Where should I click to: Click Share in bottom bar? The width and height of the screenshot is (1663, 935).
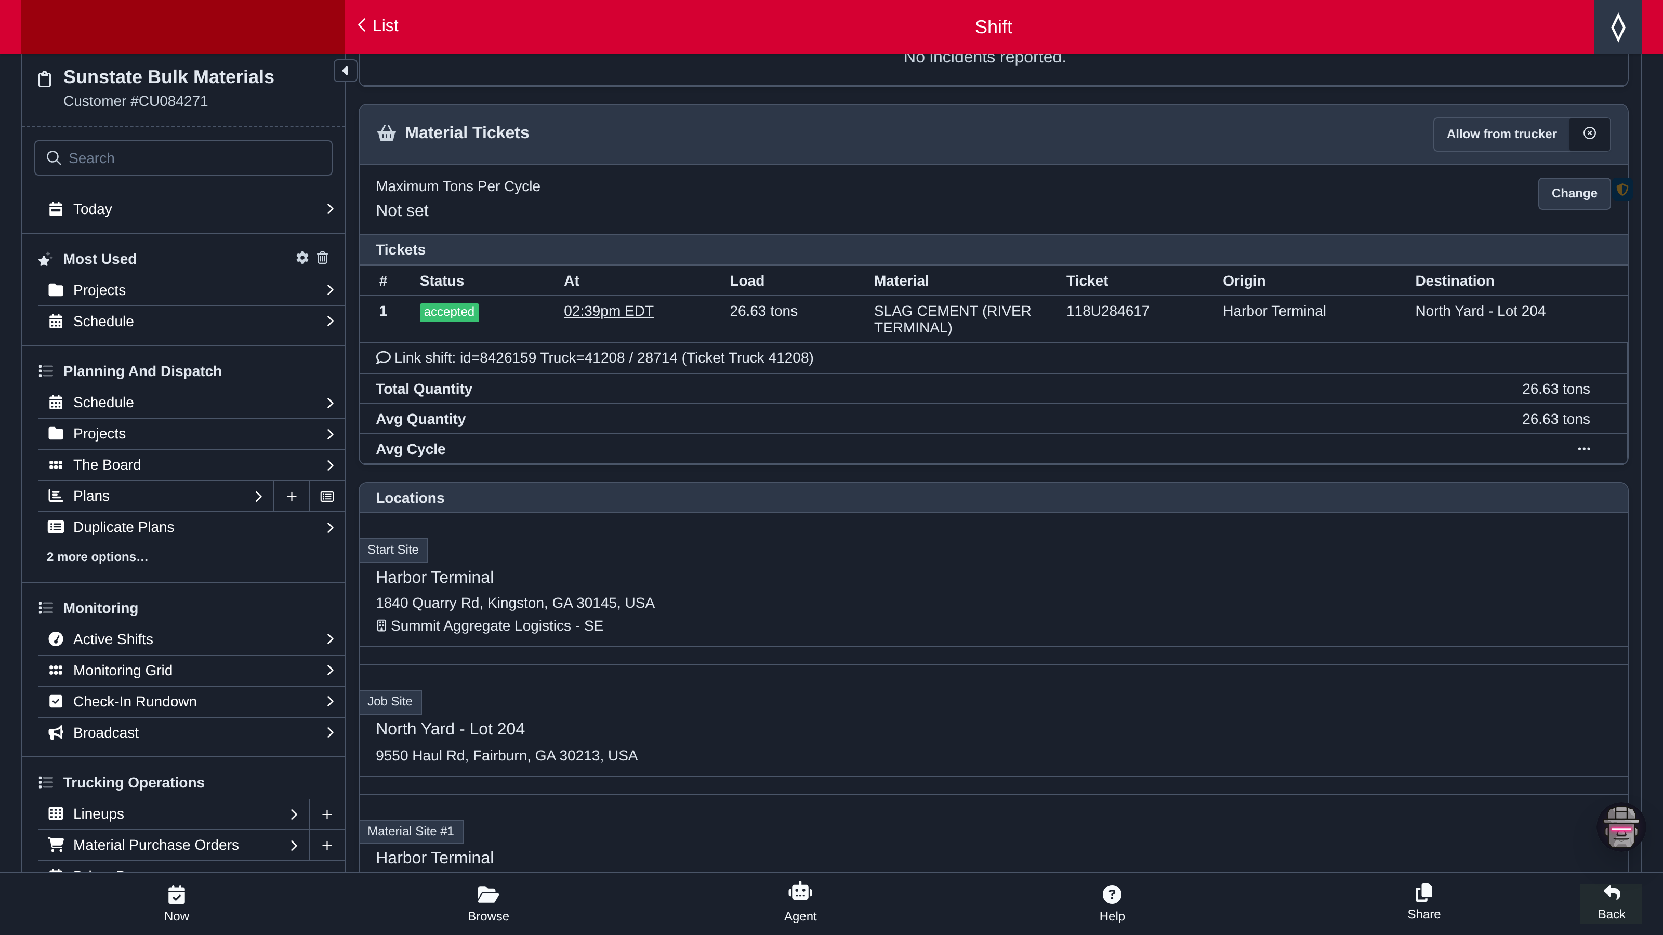[x=1423, y=902]
